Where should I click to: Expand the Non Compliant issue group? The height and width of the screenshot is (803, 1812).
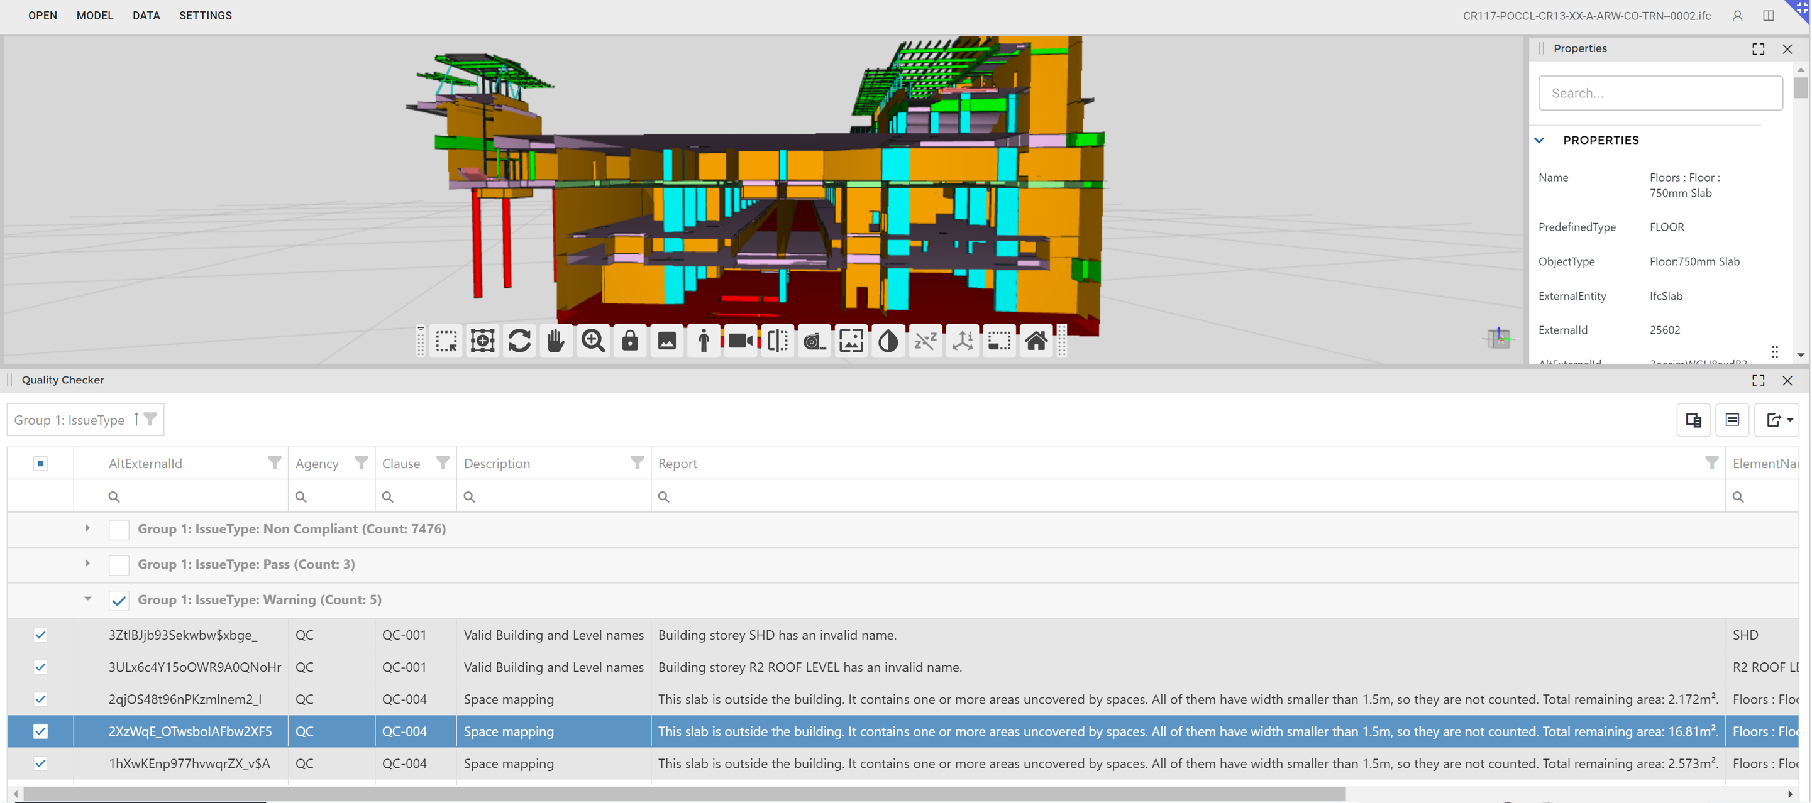87,528
